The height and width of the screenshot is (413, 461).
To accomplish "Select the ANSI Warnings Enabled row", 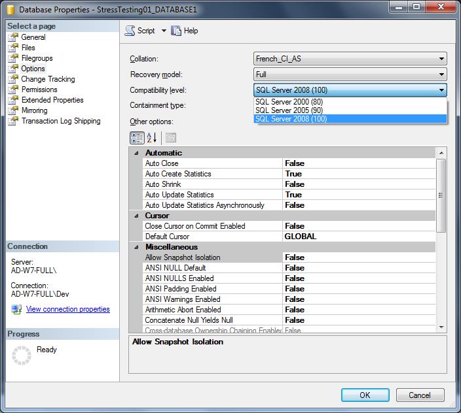I will [289, 299].
